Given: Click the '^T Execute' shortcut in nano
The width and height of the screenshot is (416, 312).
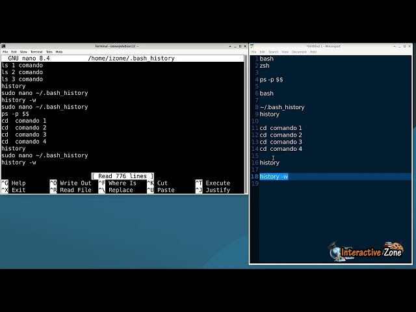Looking at the screenshot, I should click(213, 183).
